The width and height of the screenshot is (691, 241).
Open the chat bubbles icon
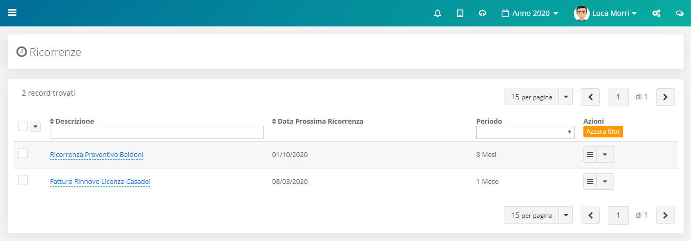pos(679,14)
